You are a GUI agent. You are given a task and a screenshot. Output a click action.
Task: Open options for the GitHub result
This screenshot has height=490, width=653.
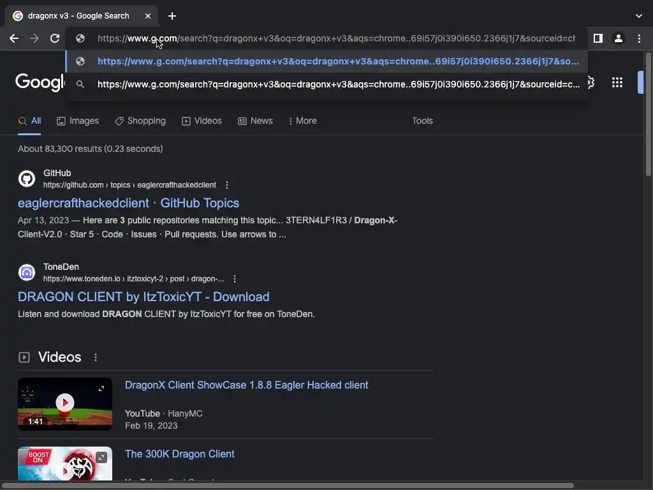point(227,185)
